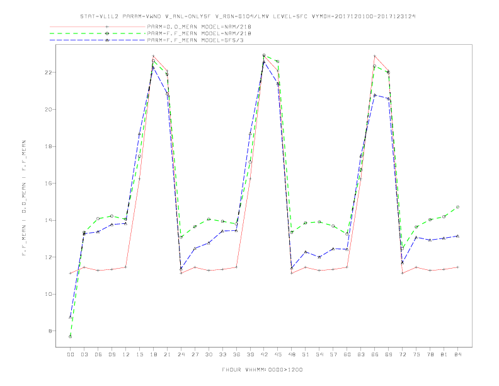Click x-axis tick label 75
Screen dimensions: 499x386
tap(416, 354)
